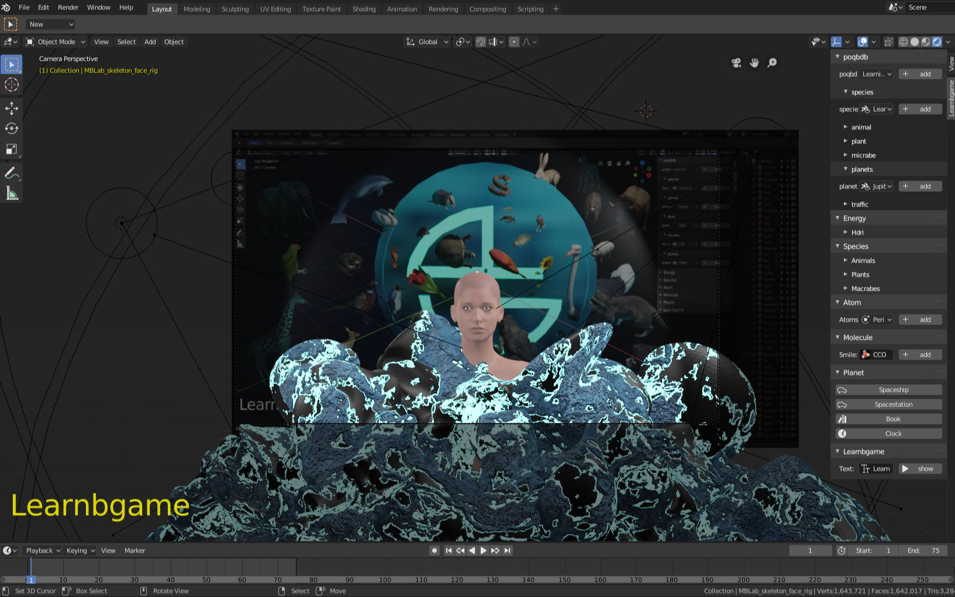This screenshot has width=955, height=597.
Task: Open the viewport Add menu
Action: (x=150, y=42)
